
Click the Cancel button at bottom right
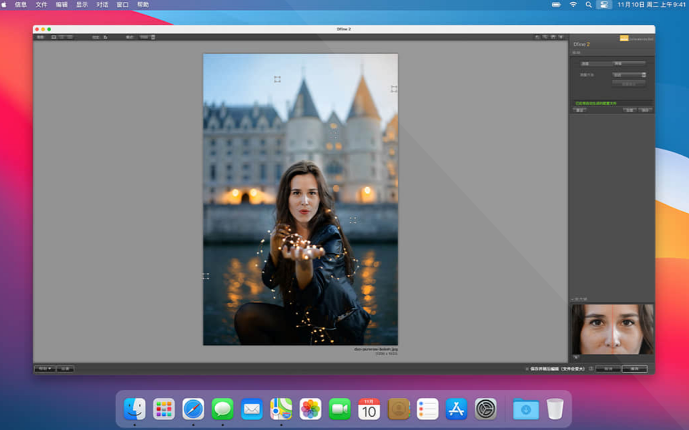point(608,369)
